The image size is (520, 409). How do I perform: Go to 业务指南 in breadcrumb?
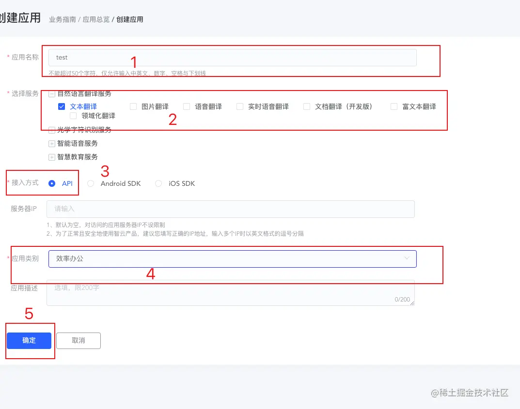pos(63,19)
